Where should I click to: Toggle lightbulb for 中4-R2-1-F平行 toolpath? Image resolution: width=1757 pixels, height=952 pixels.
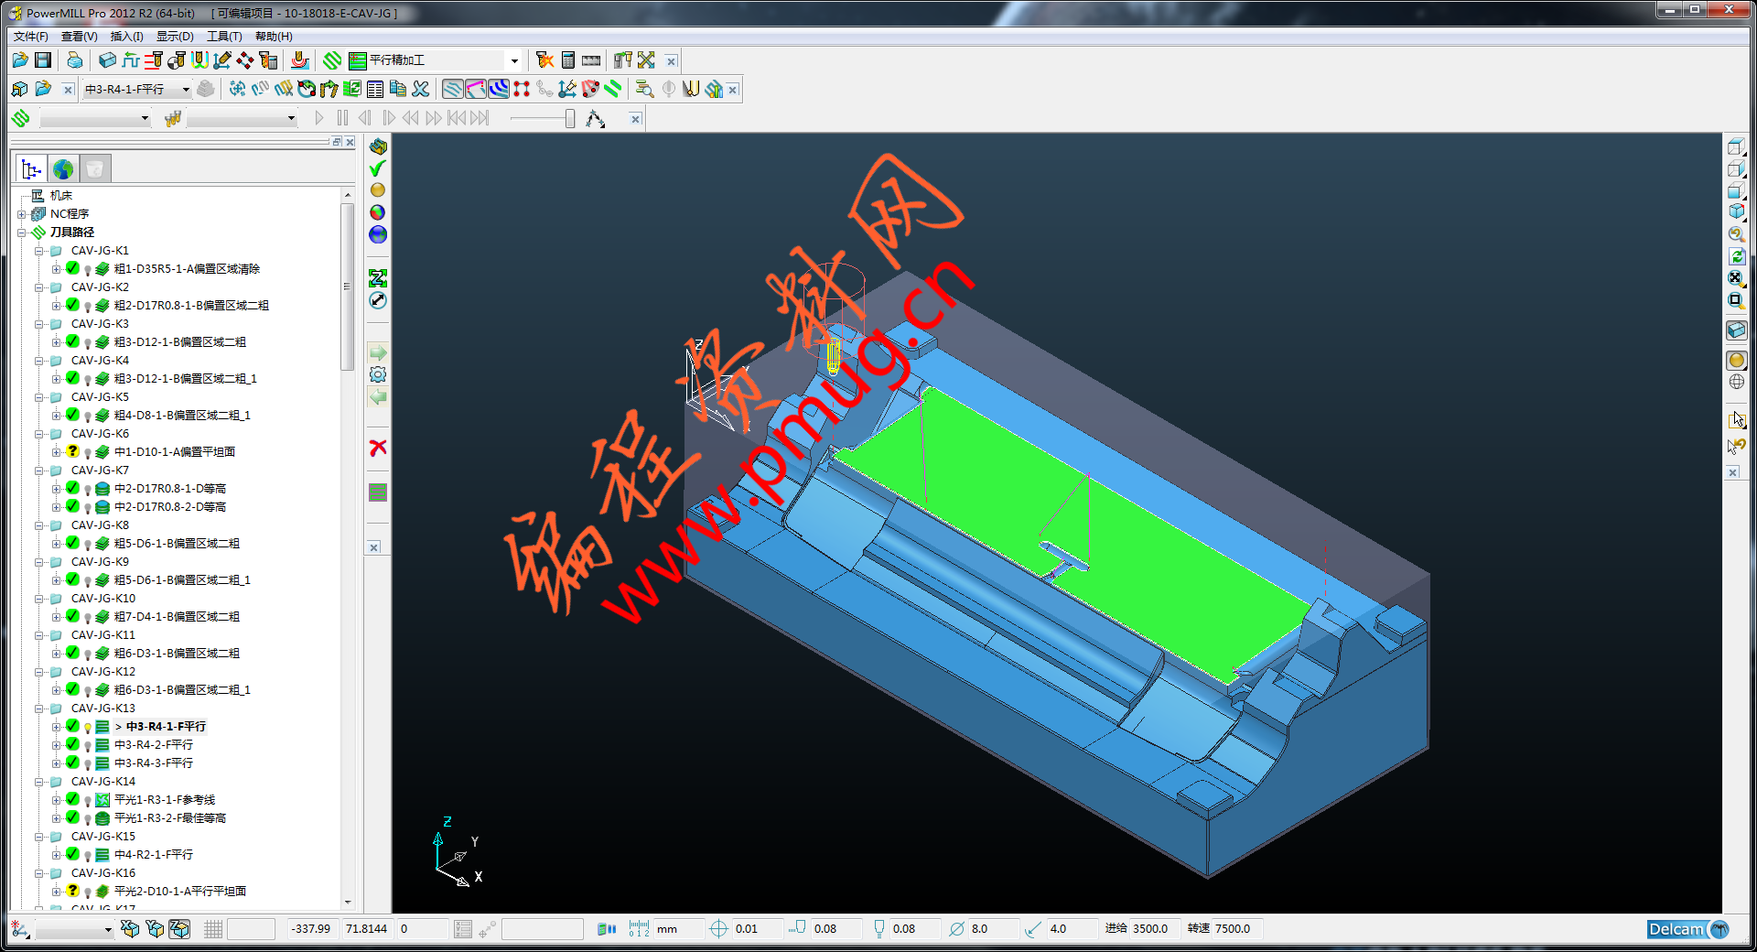click(88, 856)
